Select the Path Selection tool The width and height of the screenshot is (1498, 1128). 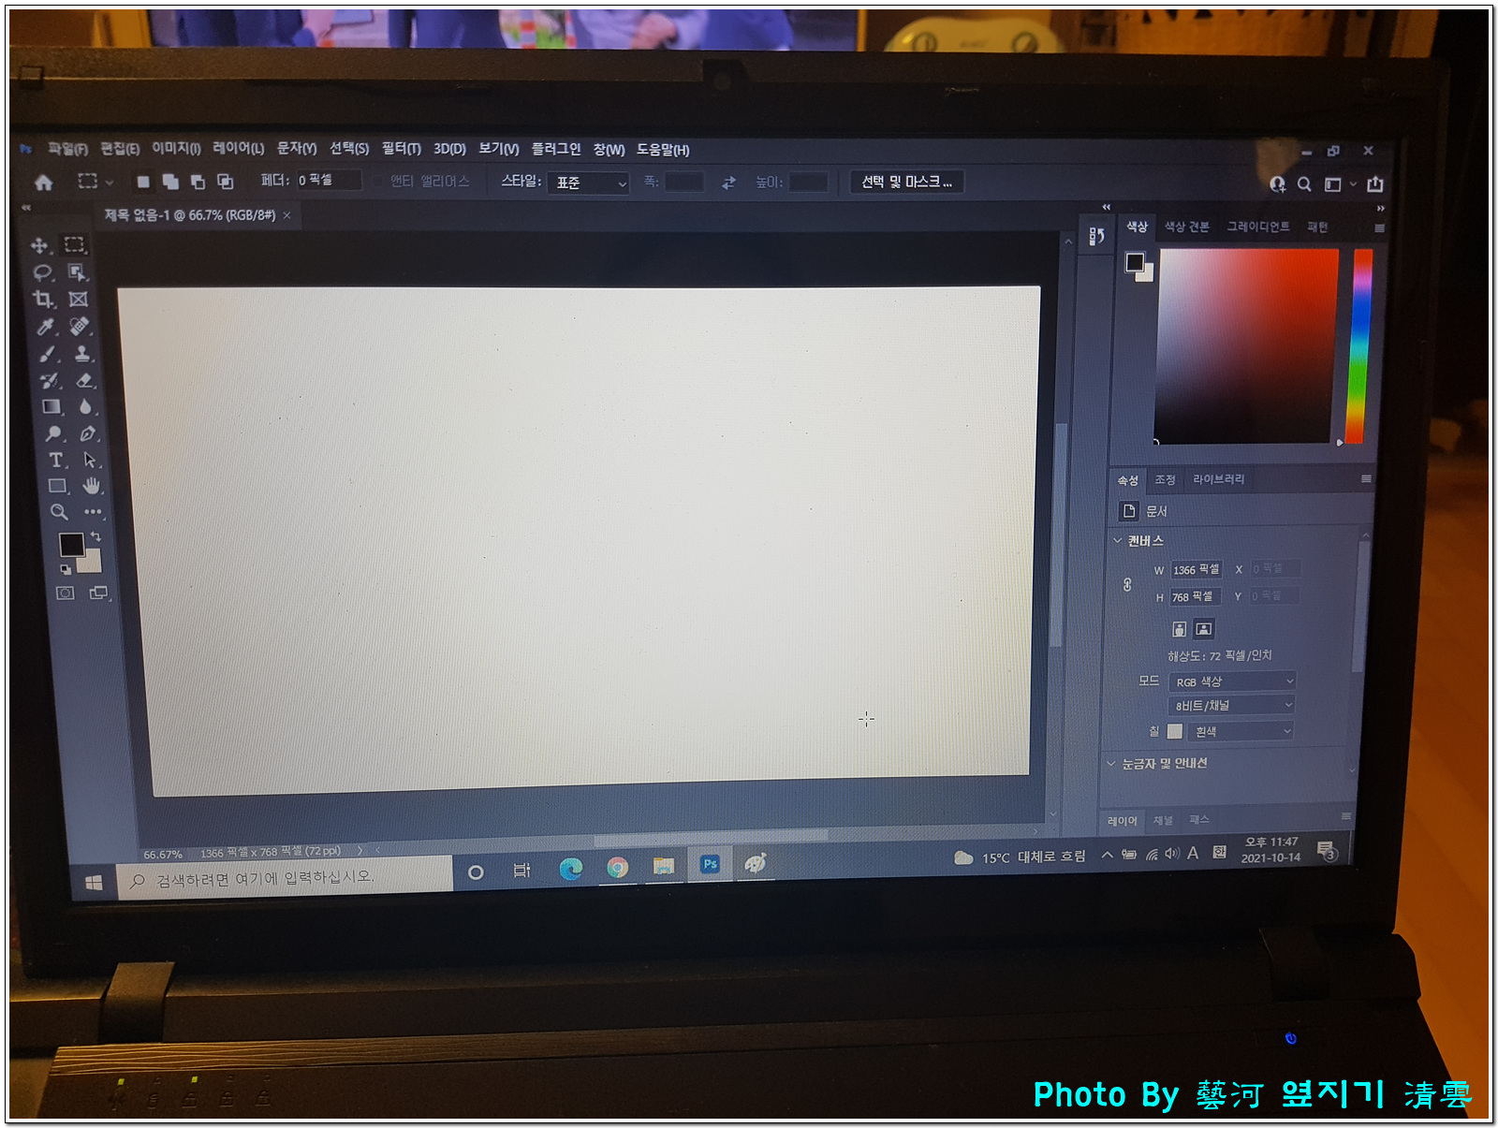[90, 460]
